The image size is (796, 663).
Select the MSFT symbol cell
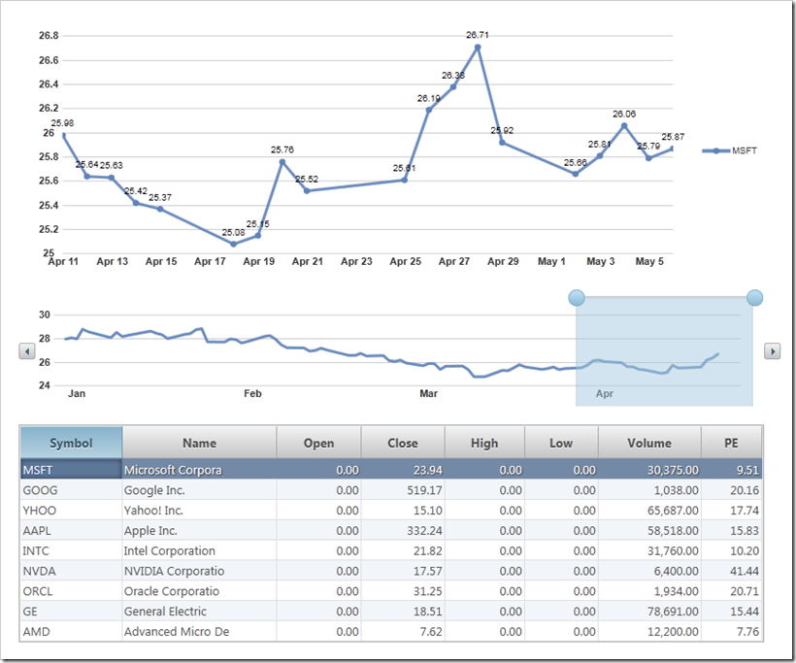pos(71,470)
